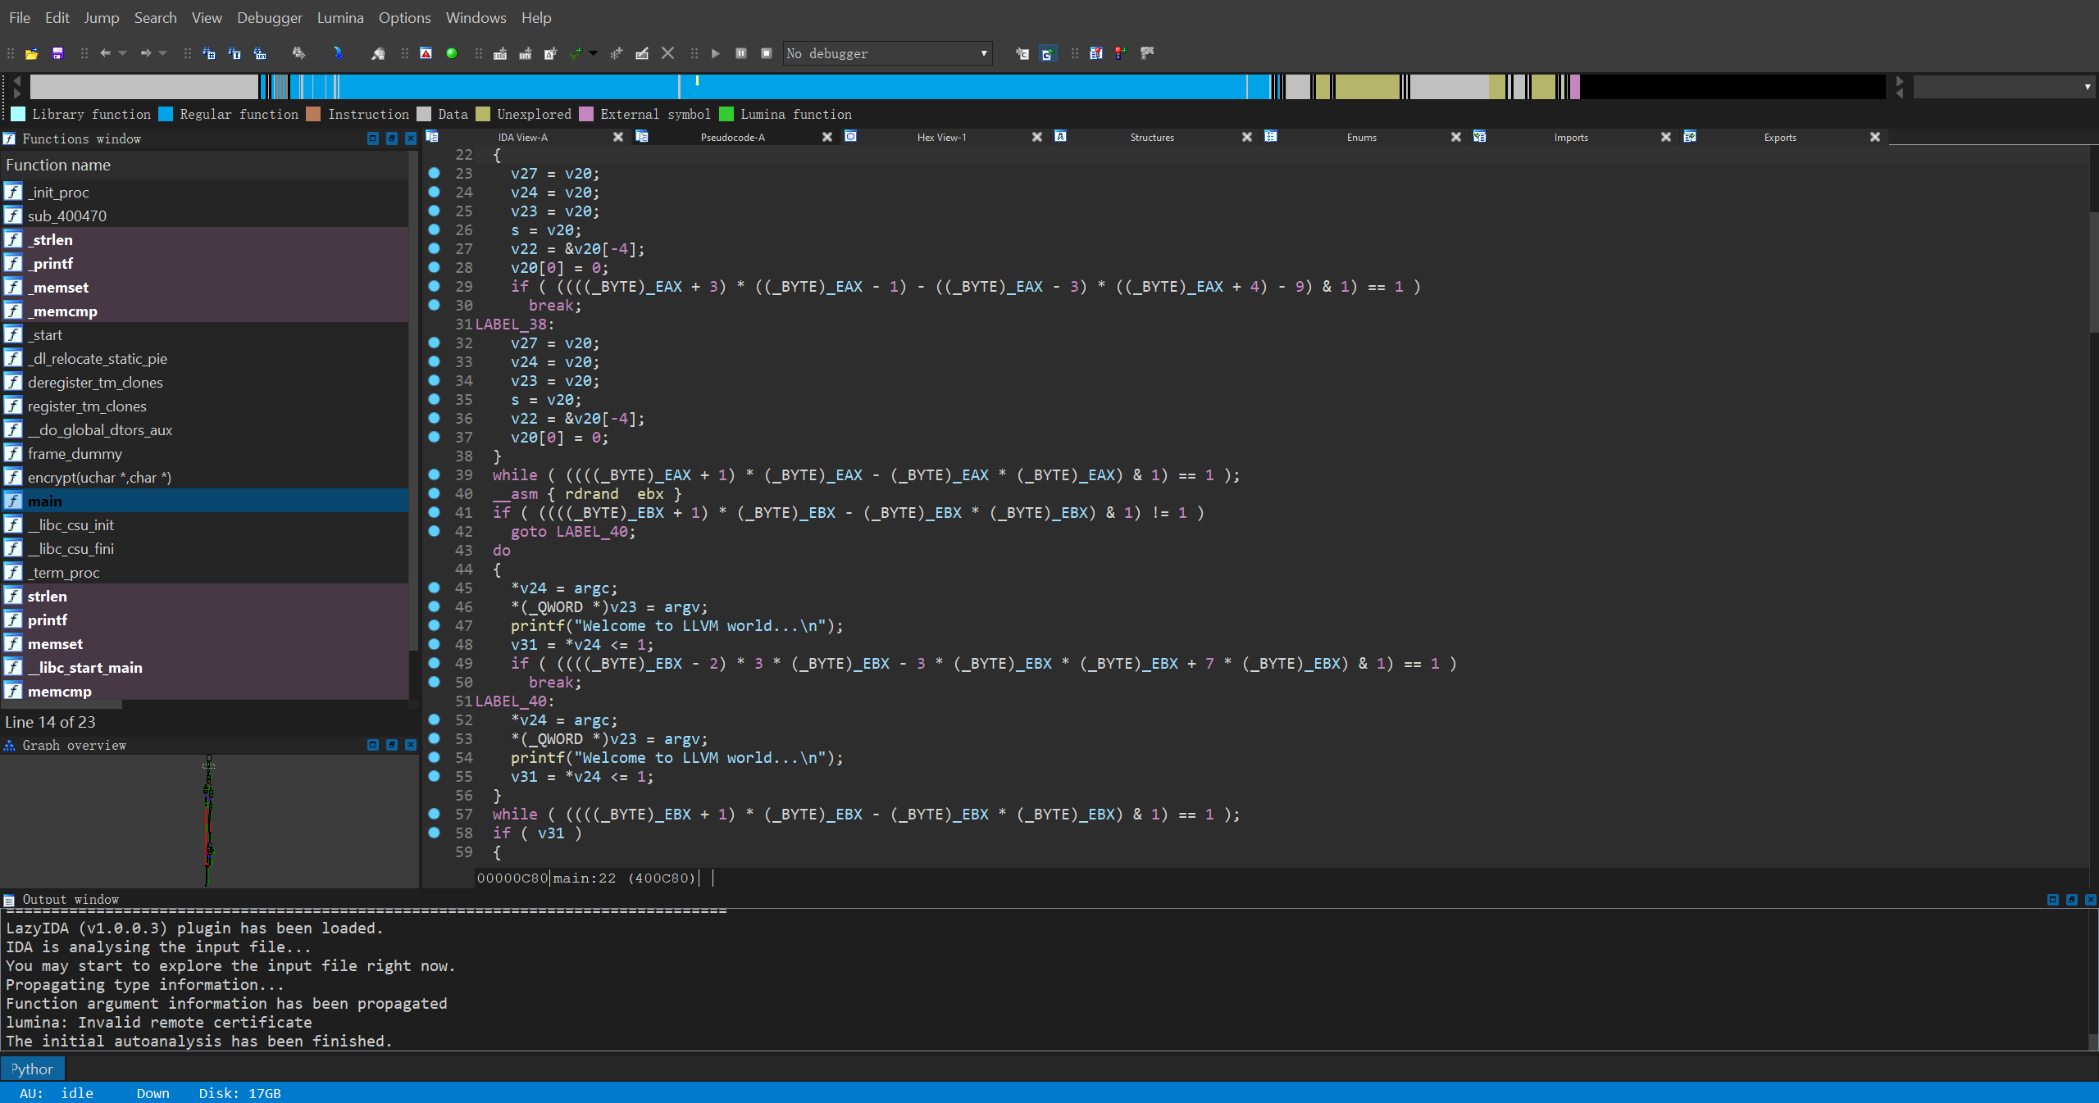This screenshot has width=2099, height=1103.
Task: Open the No debugger dropdown
Action: pos(983,53)
